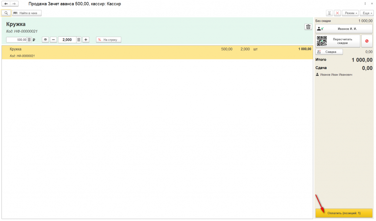Click the large Кружка heading
This screenshot has width=376, height=221.
pyautogui.click(x=16, y=24)
